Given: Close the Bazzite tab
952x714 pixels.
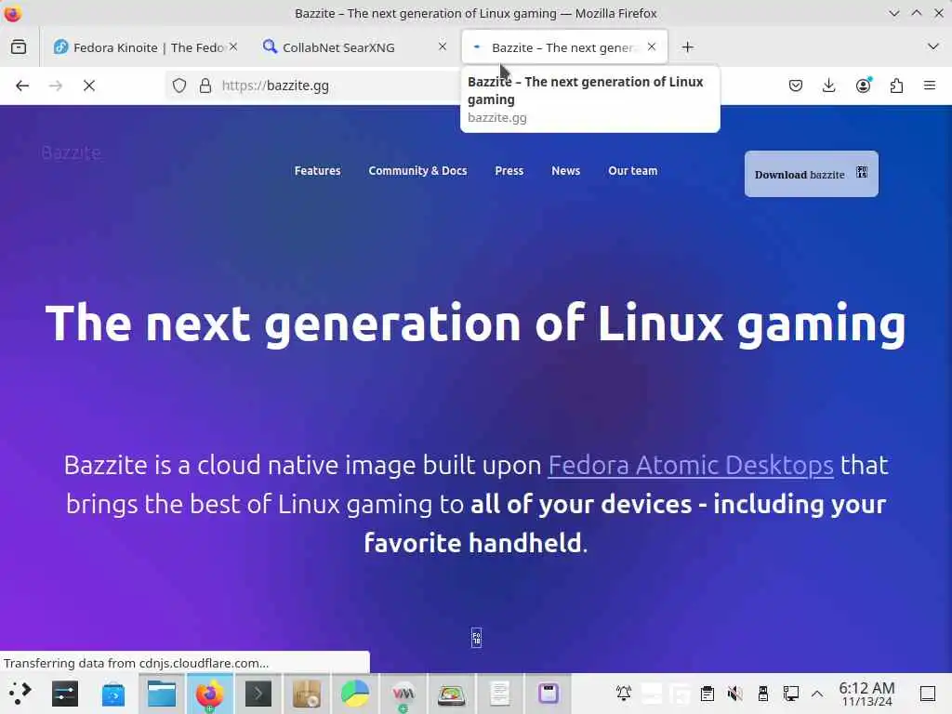Looking at the screenshot, I should click(652, 46).
